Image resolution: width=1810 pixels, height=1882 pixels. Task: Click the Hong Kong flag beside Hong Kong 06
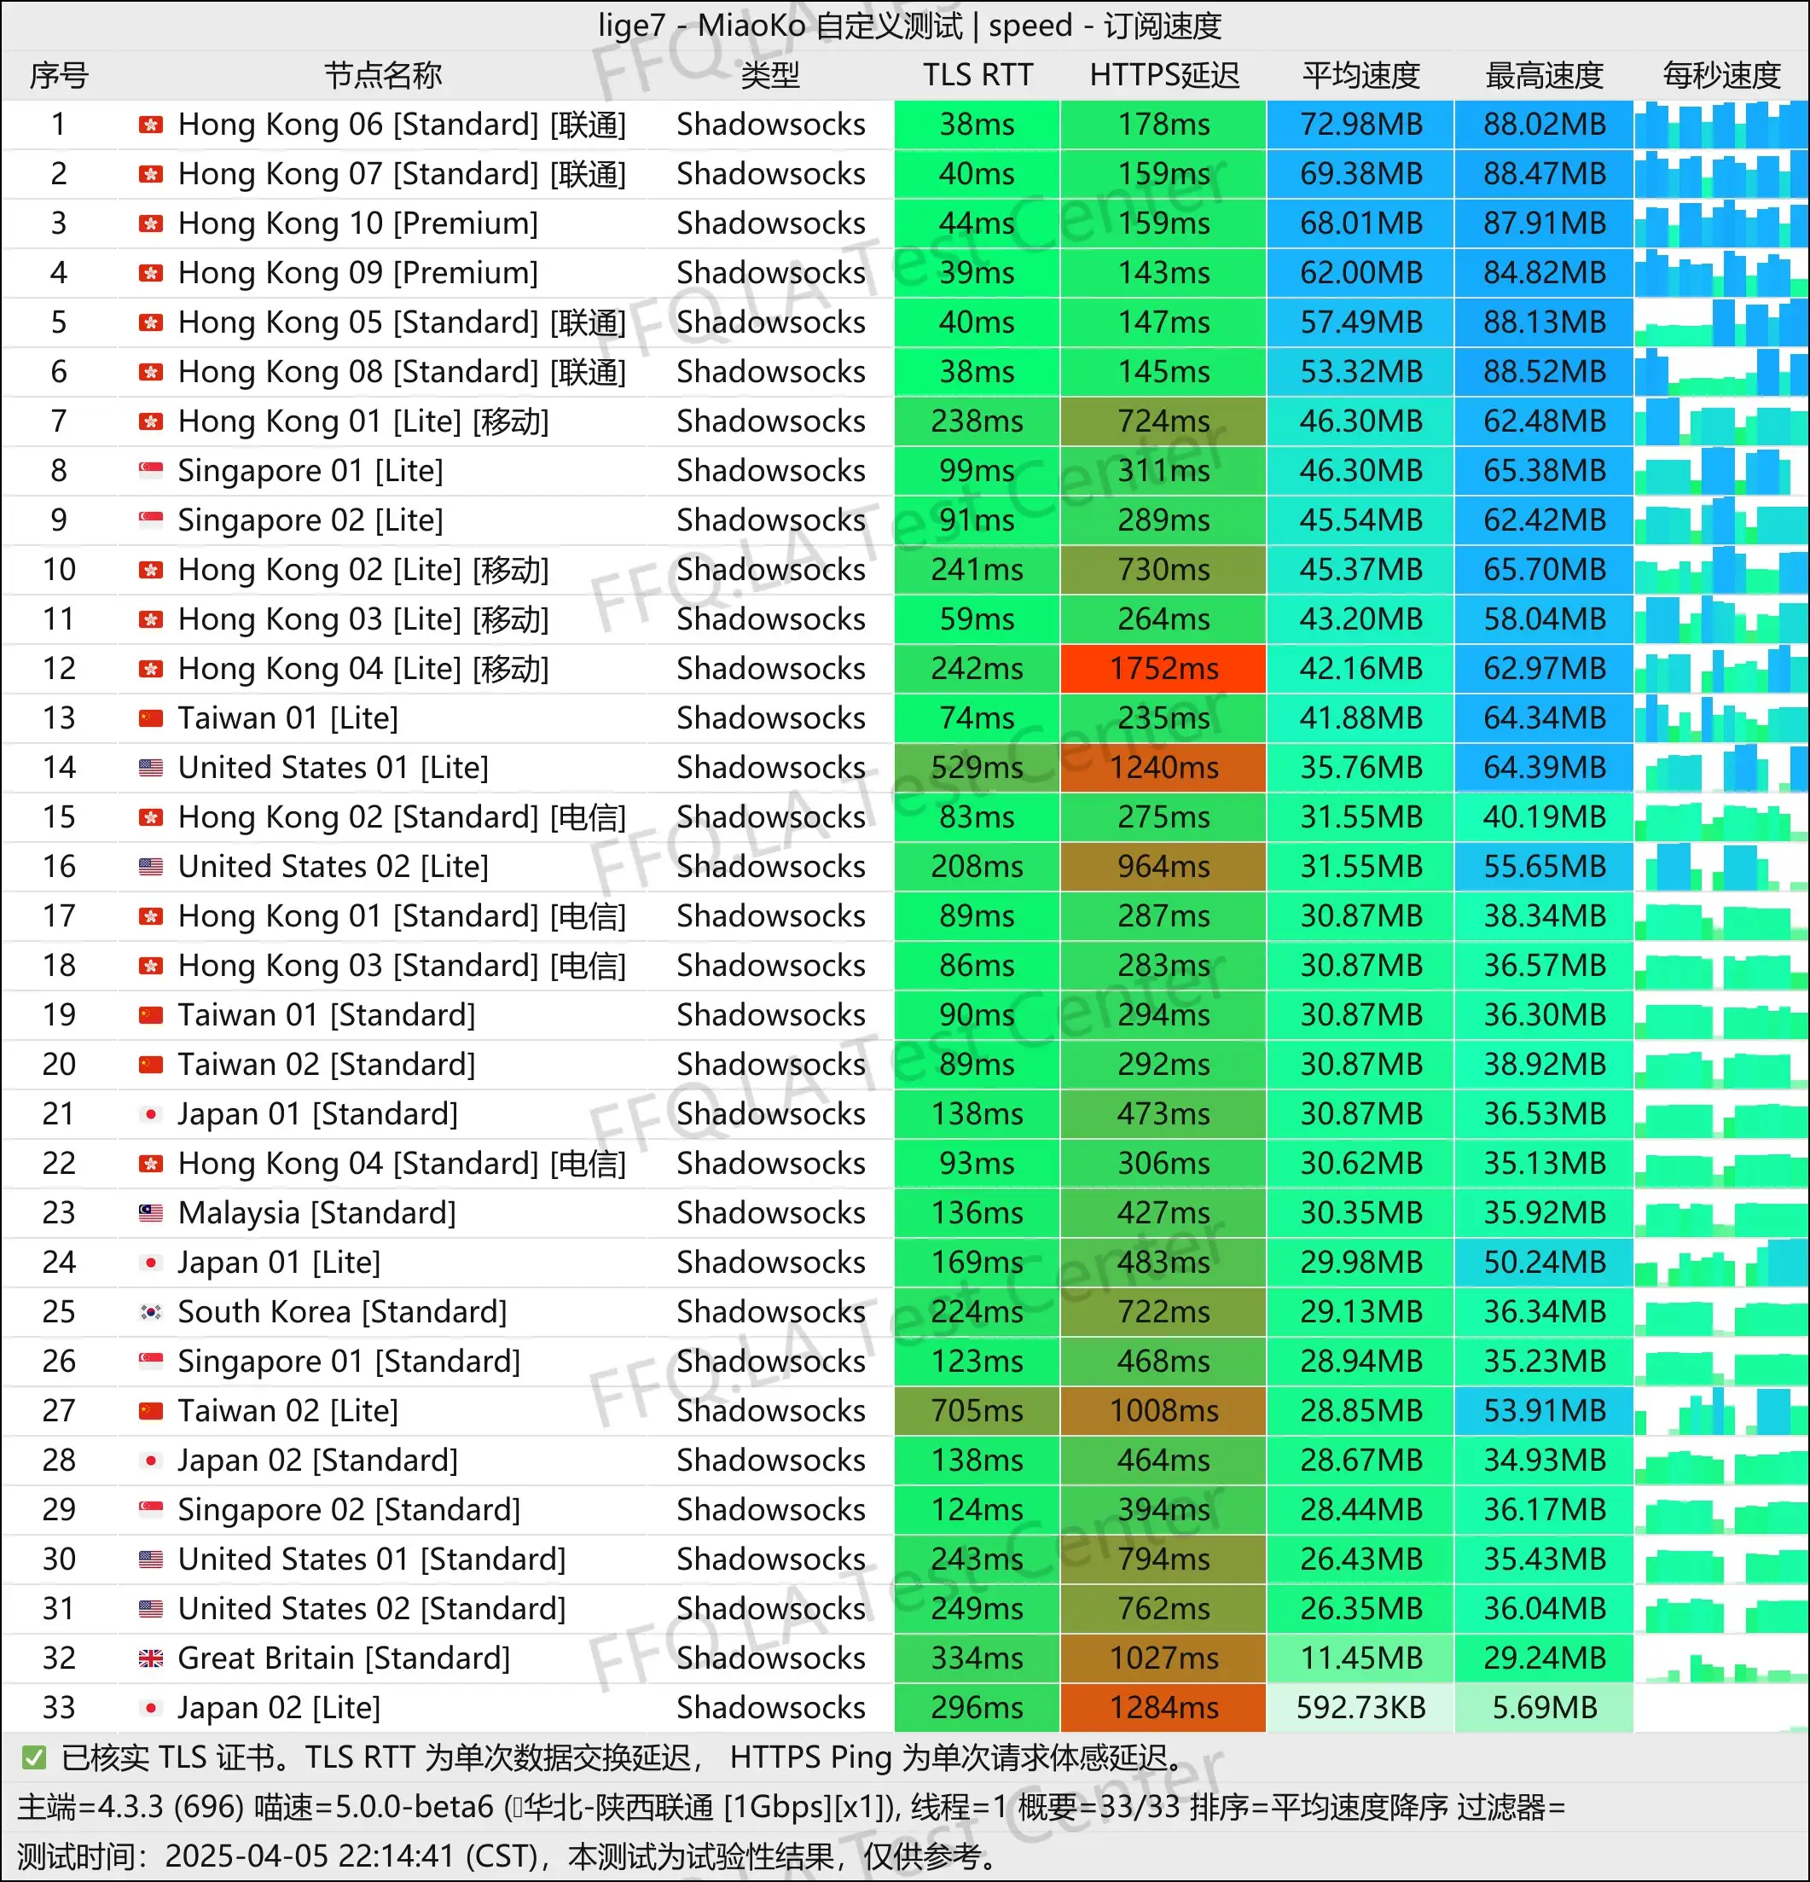[150, 125]
